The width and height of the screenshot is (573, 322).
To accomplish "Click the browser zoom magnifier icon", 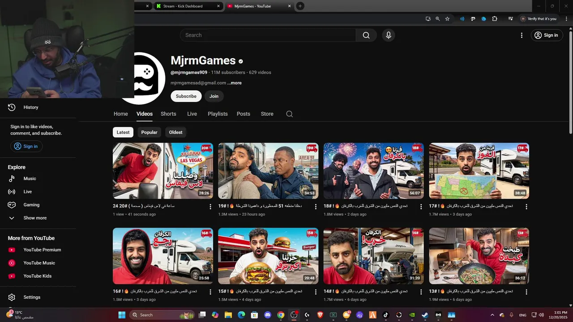I will point(438,19).
